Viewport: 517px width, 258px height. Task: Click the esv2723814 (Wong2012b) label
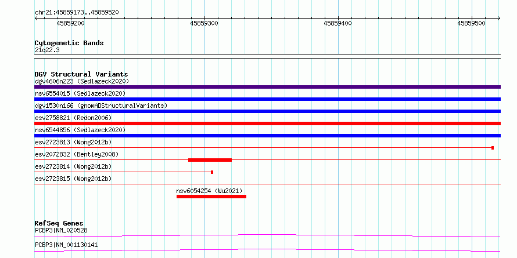[73, 166]
